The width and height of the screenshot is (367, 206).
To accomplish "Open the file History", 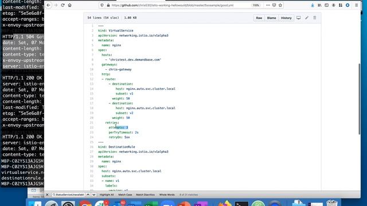I will 286,18.
